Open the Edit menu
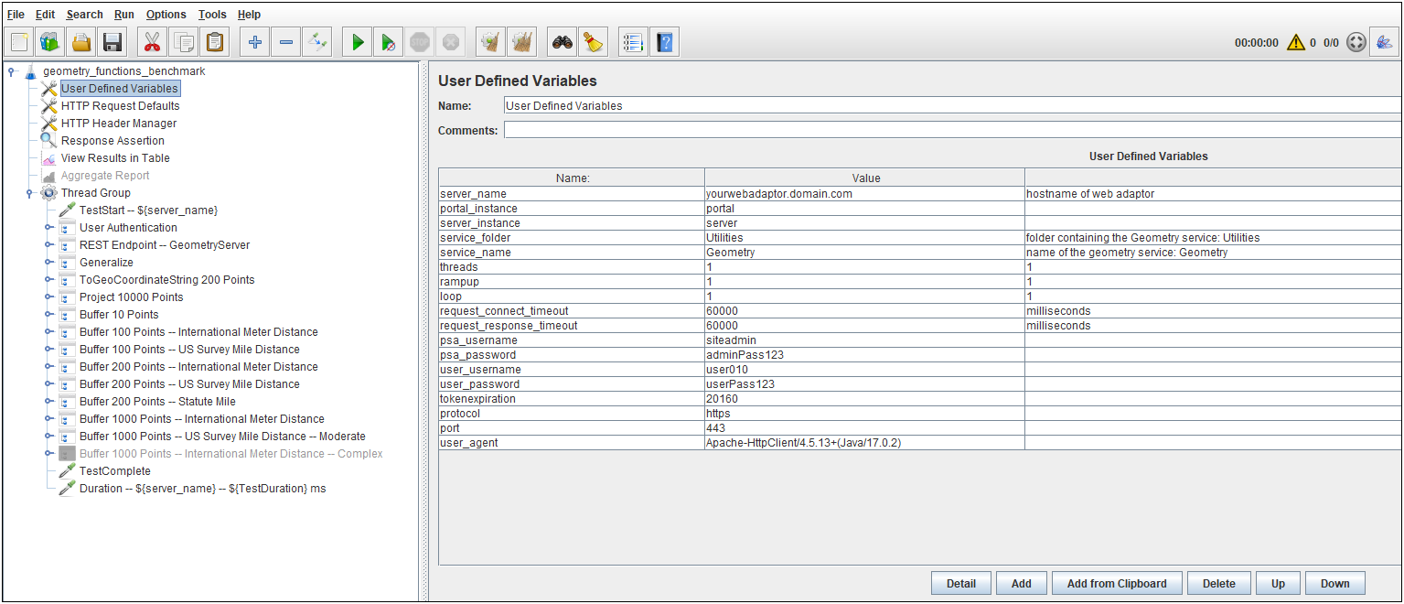Screen dimensions: 1404x604 [45, 15]
